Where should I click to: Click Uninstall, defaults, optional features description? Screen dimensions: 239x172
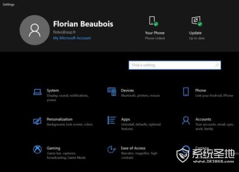141,126
